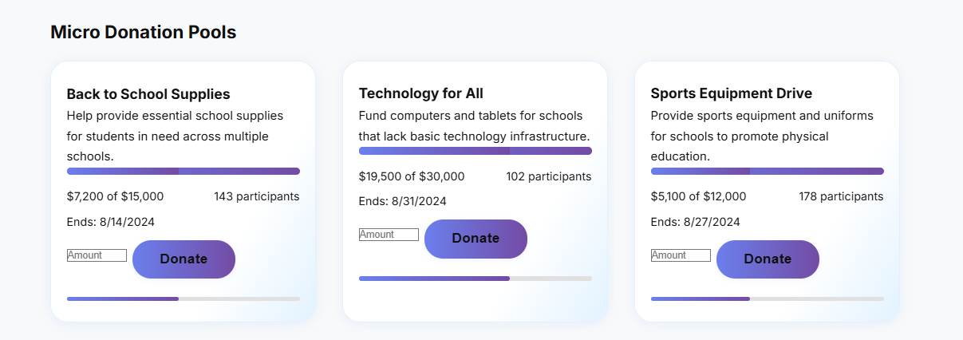Click bottom progress bar of Technology for All card
Image resolution: width=963 pixels, height=340 pixels.
[x=476, y=279]
